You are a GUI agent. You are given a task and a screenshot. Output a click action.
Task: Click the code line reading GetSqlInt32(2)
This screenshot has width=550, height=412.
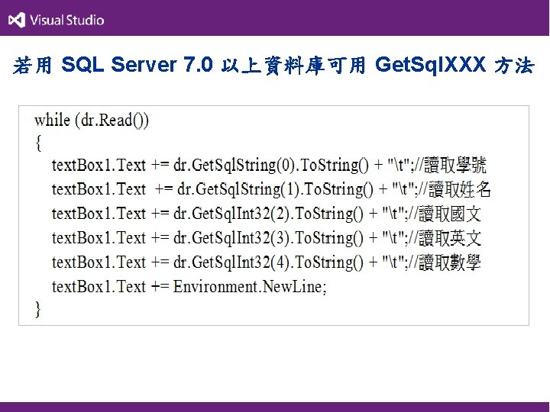(267, 214)
